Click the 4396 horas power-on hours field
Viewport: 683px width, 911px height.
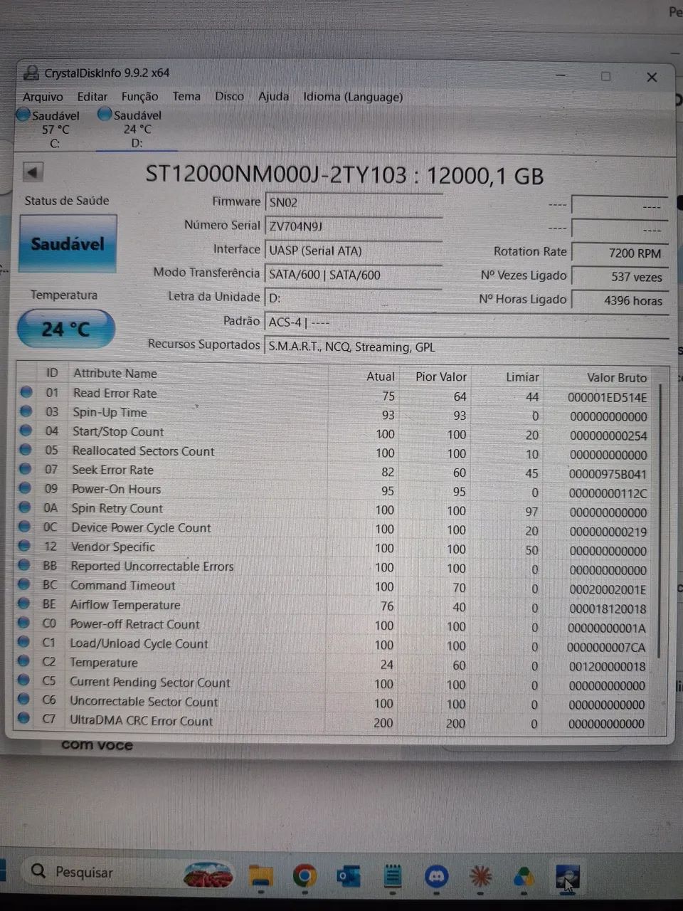point(620,300)
